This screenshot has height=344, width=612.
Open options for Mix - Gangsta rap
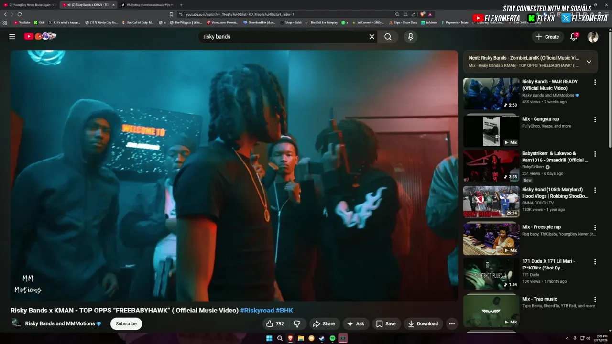pyautogui.click(x=595, y=119)
